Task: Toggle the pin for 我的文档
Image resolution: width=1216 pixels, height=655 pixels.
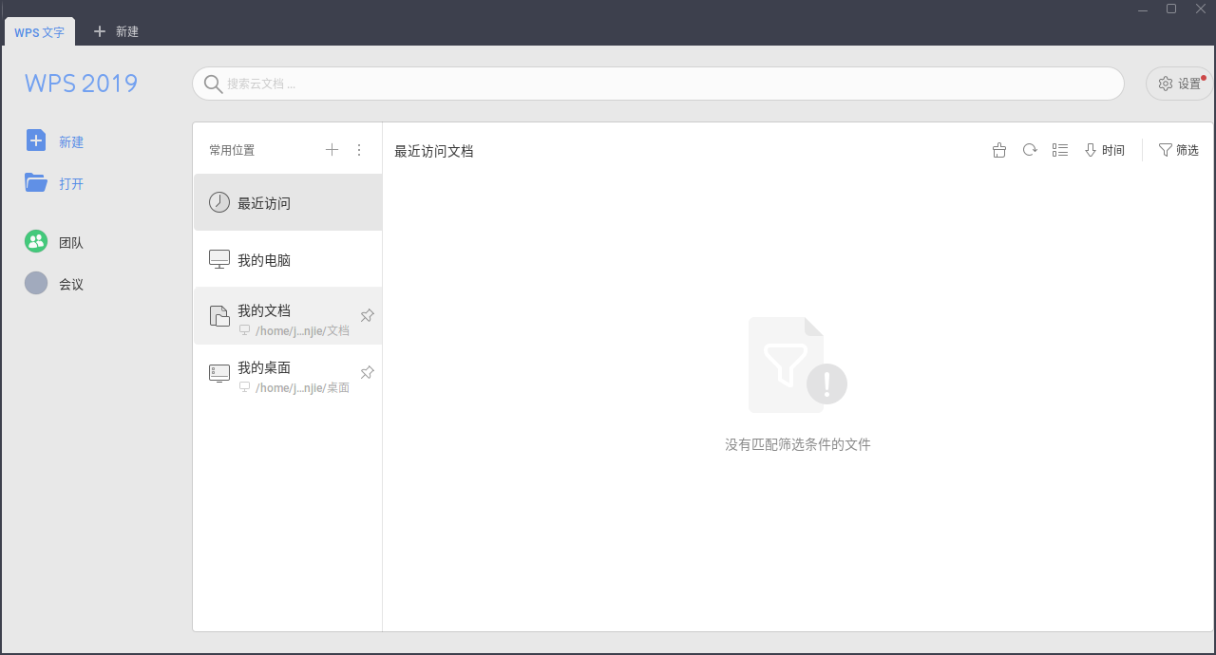Action: coord(367,315)
